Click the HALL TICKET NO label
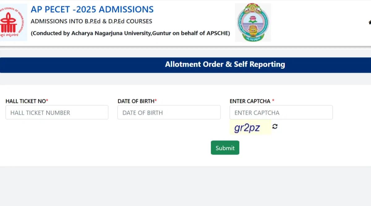The image size is (371, 206). point(26,101)
